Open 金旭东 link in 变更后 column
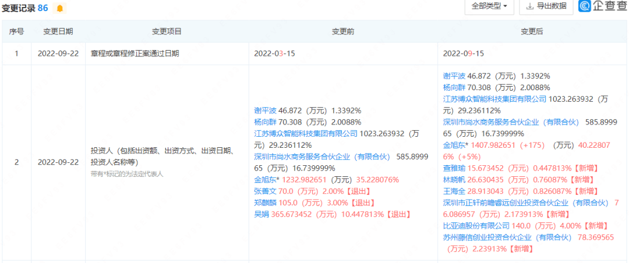Image resolution: width=629 pixels, height=263 pixels. (x=454, y=145)
